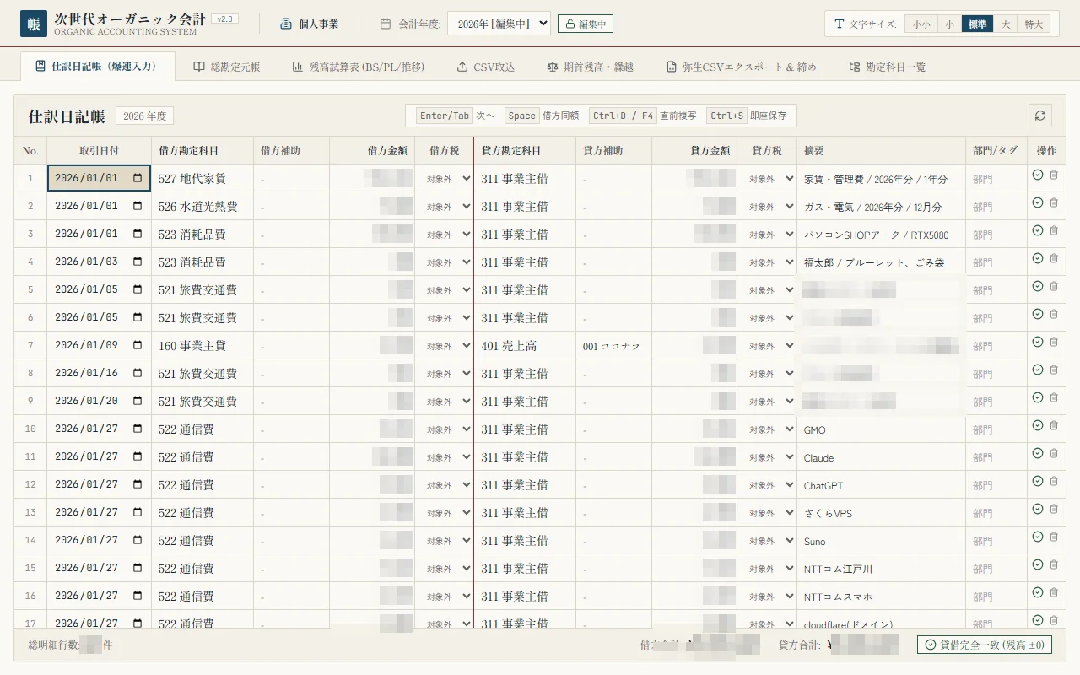Delete row 1 using its trash icon
The image size is (1080, 675).
1054,175
